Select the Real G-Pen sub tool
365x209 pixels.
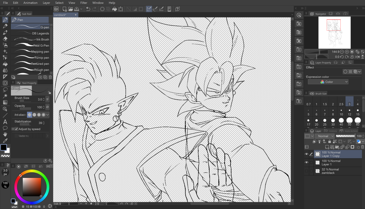pos(30,46)
